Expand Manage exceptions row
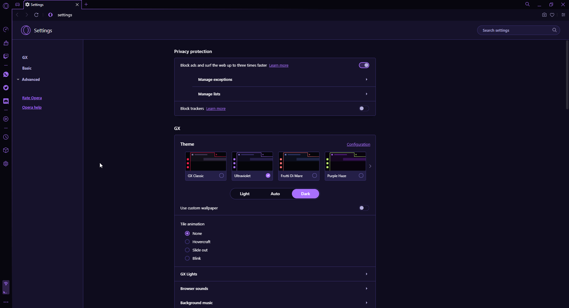569x308 pixels. tap(284, 79)
